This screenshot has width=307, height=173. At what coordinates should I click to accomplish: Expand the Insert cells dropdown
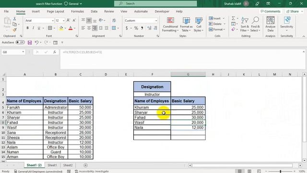pos(224,18)
